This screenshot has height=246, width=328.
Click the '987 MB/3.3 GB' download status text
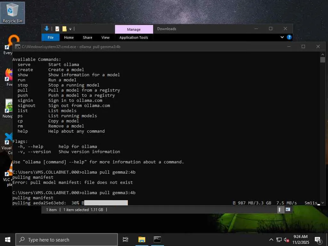click(254, 203)
